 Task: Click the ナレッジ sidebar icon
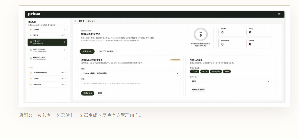click(x=31, y=42)
